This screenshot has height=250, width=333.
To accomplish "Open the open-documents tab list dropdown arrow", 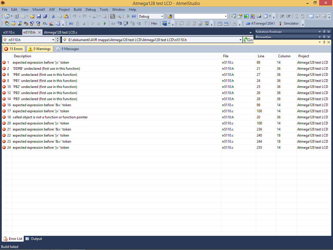I will (251, 32).
